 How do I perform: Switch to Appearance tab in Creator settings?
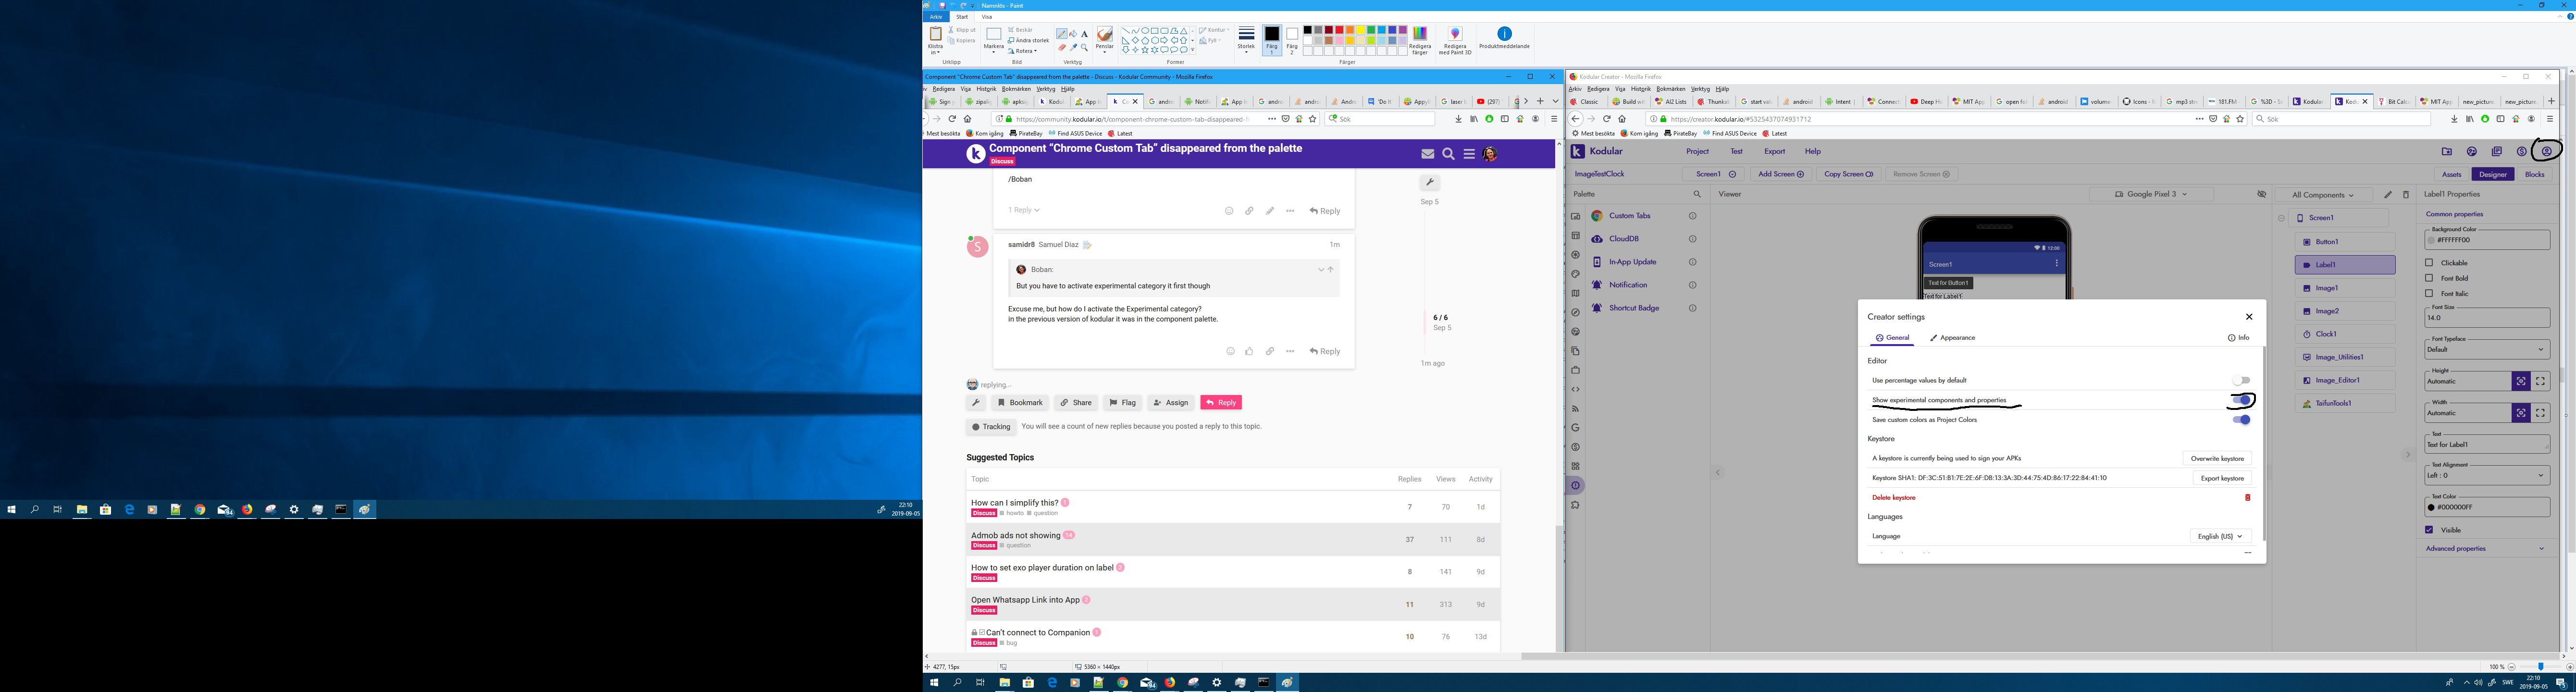1952,338
